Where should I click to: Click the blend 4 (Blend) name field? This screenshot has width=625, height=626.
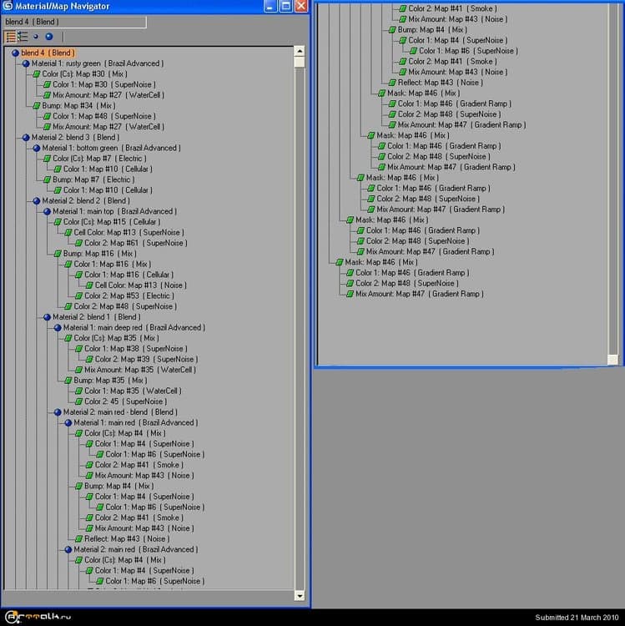point(73,22)
